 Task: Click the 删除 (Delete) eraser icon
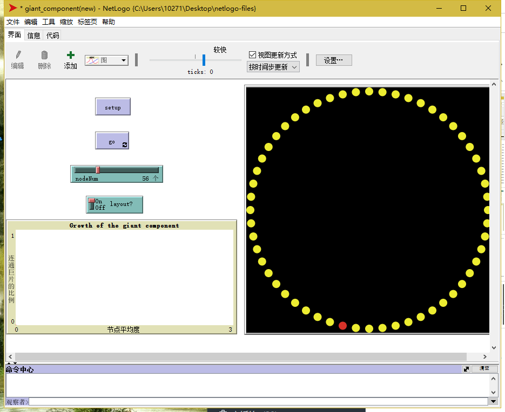44,56
